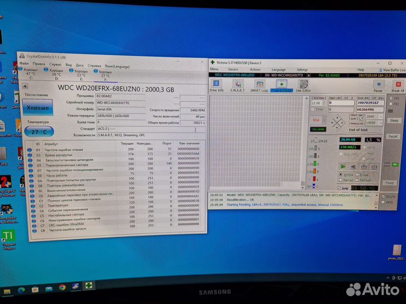
Task: Select Test & Repair toolbar icon
Action: pos(281,86)
